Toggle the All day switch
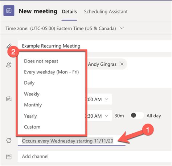Viewport: 172px width, 166px height. pos(137,115)
